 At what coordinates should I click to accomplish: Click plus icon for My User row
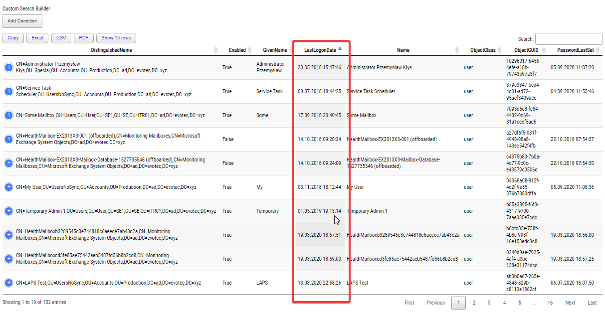[8, 187]
